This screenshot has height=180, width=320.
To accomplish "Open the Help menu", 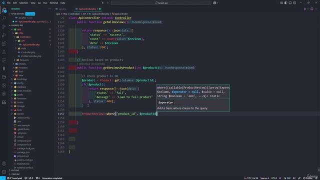I will point(62,3).
